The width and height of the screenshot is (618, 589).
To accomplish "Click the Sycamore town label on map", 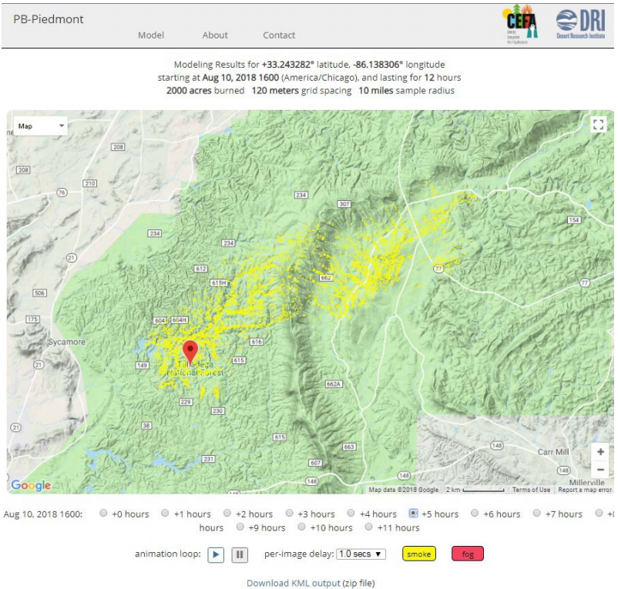I will click(66, 342).
